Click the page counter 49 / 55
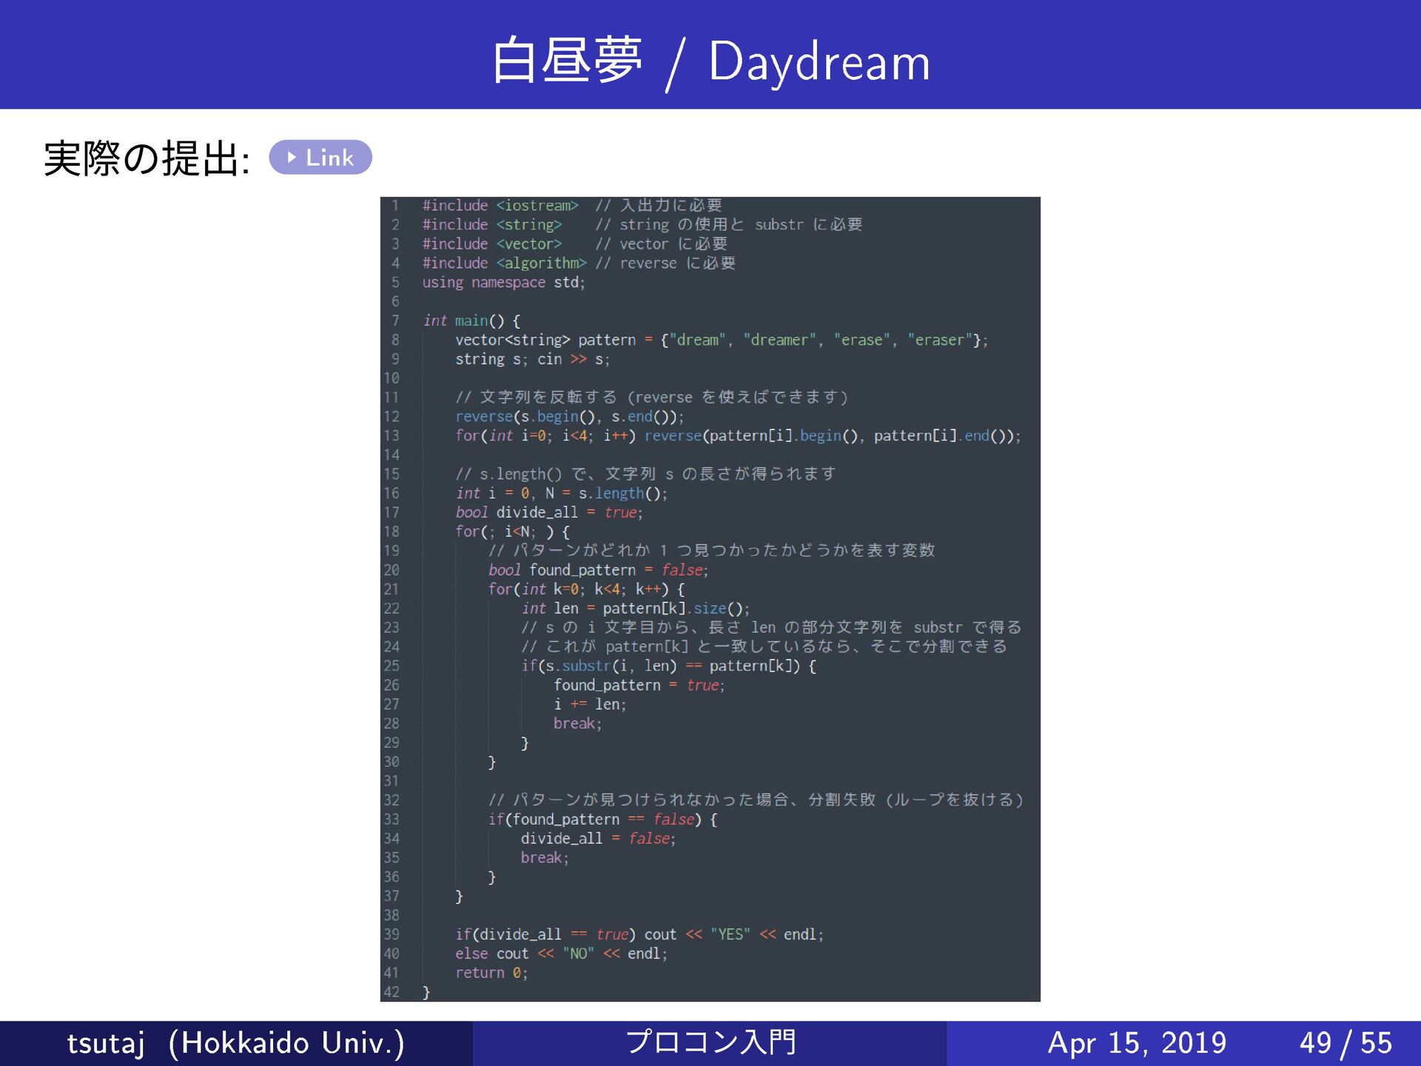This screenshot has height=1066, width=1421. 1346,1043
